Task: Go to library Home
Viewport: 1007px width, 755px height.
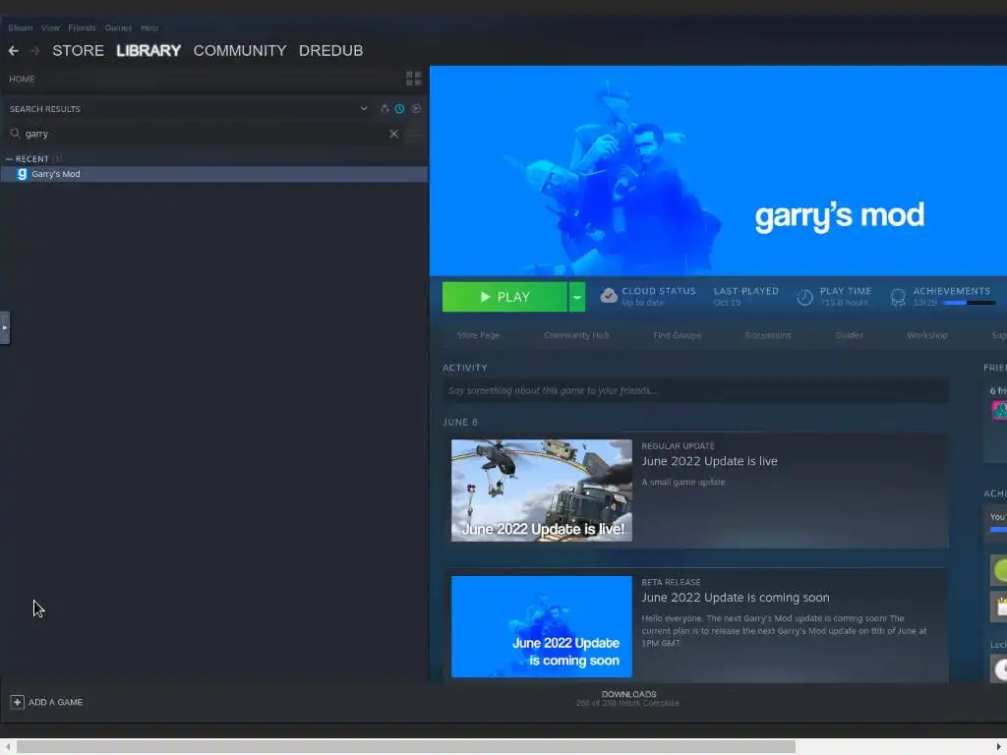Action: tap(22, 79)
